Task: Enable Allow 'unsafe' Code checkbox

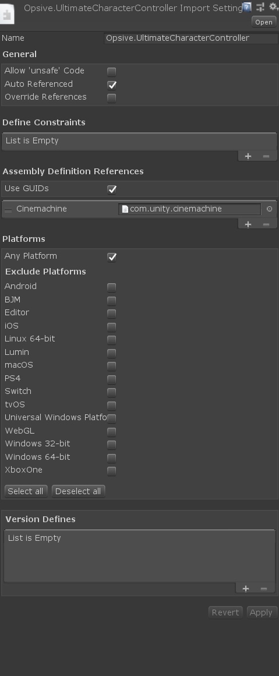Action: coord(112,72)
